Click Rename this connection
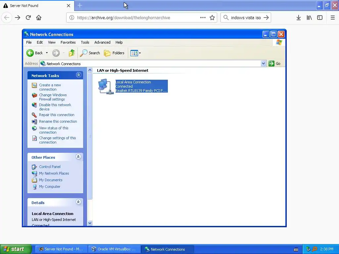The image size is (339, 254). click(x=58, y=121)
